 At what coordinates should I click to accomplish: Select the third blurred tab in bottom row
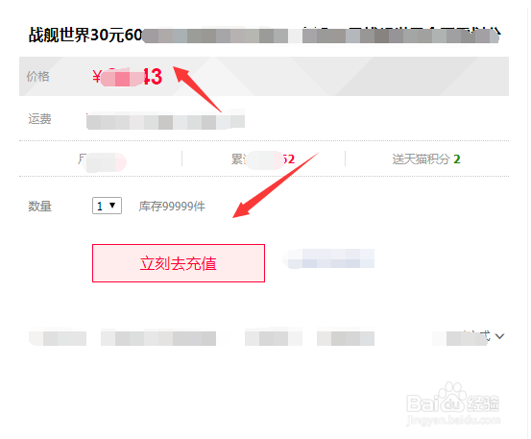[x=274, y=338]
